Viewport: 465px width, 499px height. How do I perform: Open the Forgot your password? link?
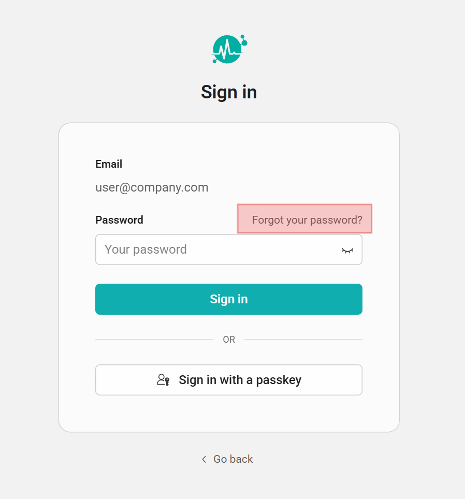click(x=307, y=220)
